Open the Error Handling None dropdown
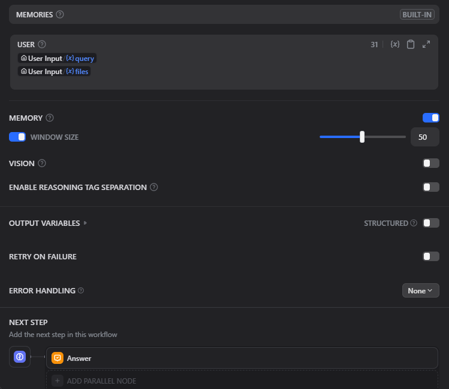 pyautogui.click(x=420, y=291)
